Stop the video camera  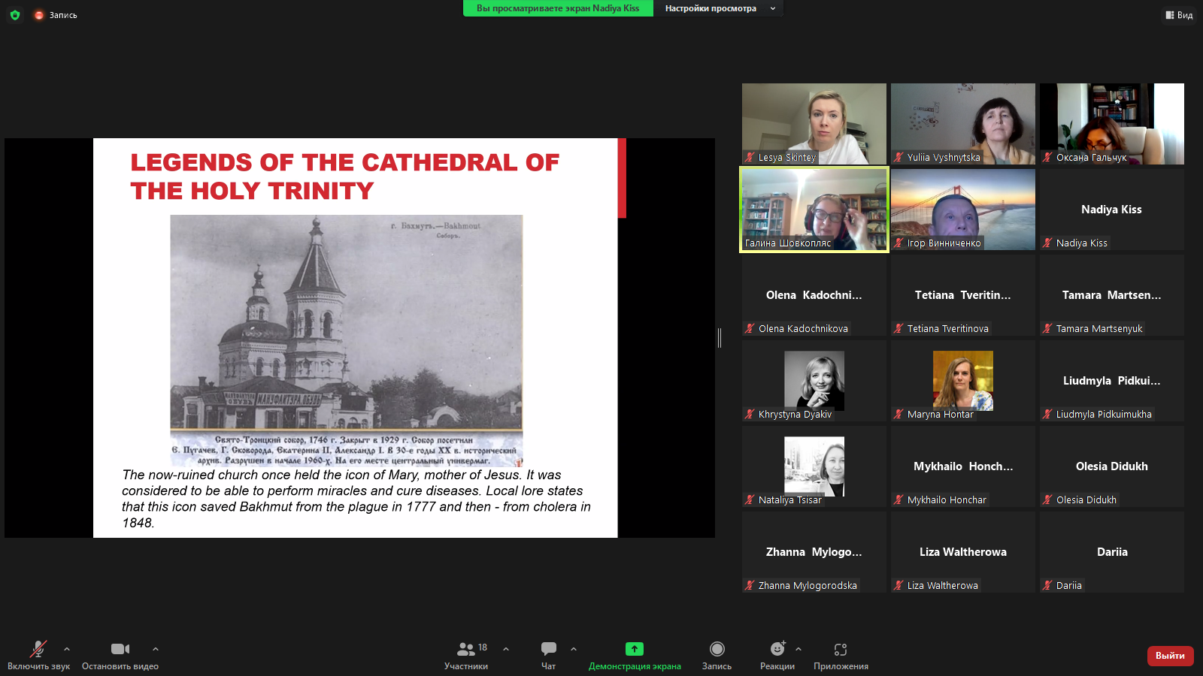point(120,649)
